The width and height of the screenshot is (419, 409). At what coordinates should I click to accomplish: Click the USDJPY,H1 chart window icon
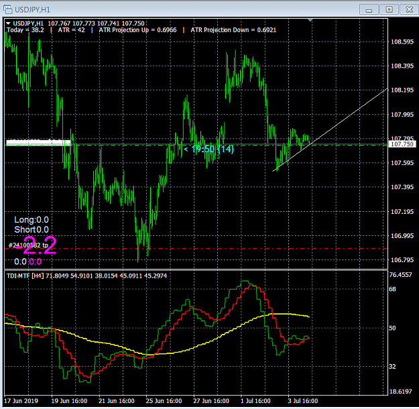tap(8, 9)
